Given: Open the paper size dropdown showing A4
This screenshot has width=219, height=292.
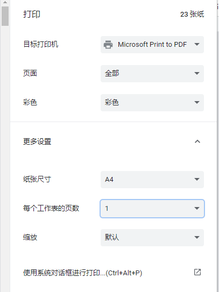Looking at the screenshot, I should coord(152,180).
